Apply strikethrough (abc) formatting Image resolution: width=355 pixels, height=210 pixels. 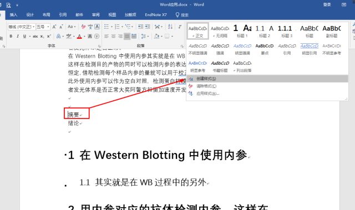[35, 36]
